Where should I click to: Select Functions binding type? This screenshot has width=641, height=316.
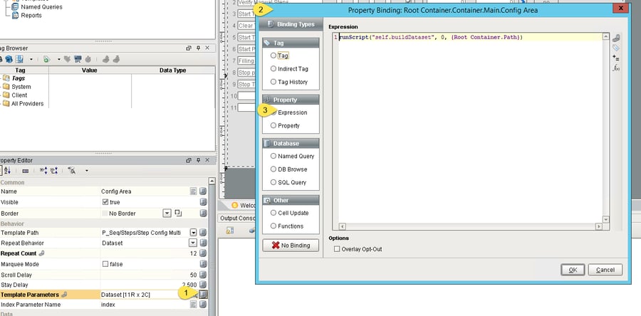[x=273, y=226]
